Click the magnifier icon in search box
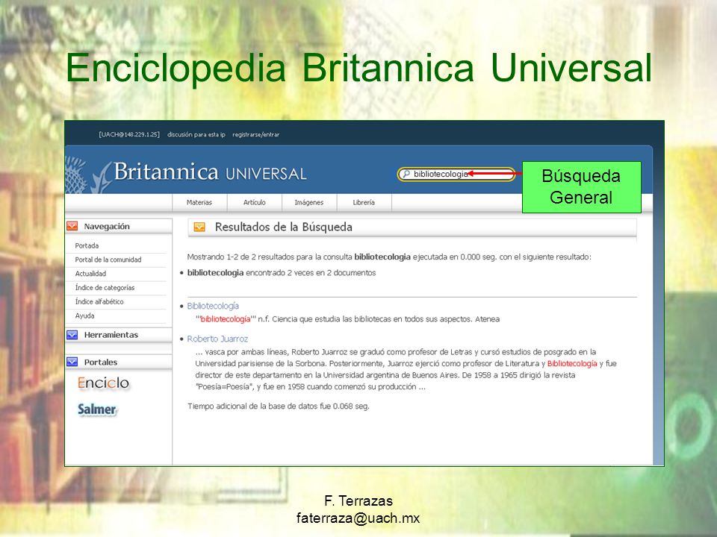The image size is (717, 537). [x=406, y=174]
